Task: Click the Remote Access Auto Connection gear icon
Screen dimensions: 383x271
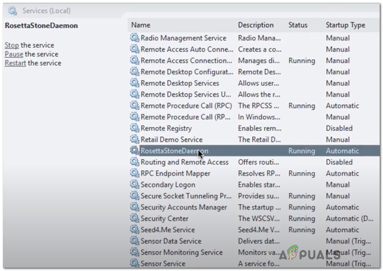Action: tap(135, 49)
